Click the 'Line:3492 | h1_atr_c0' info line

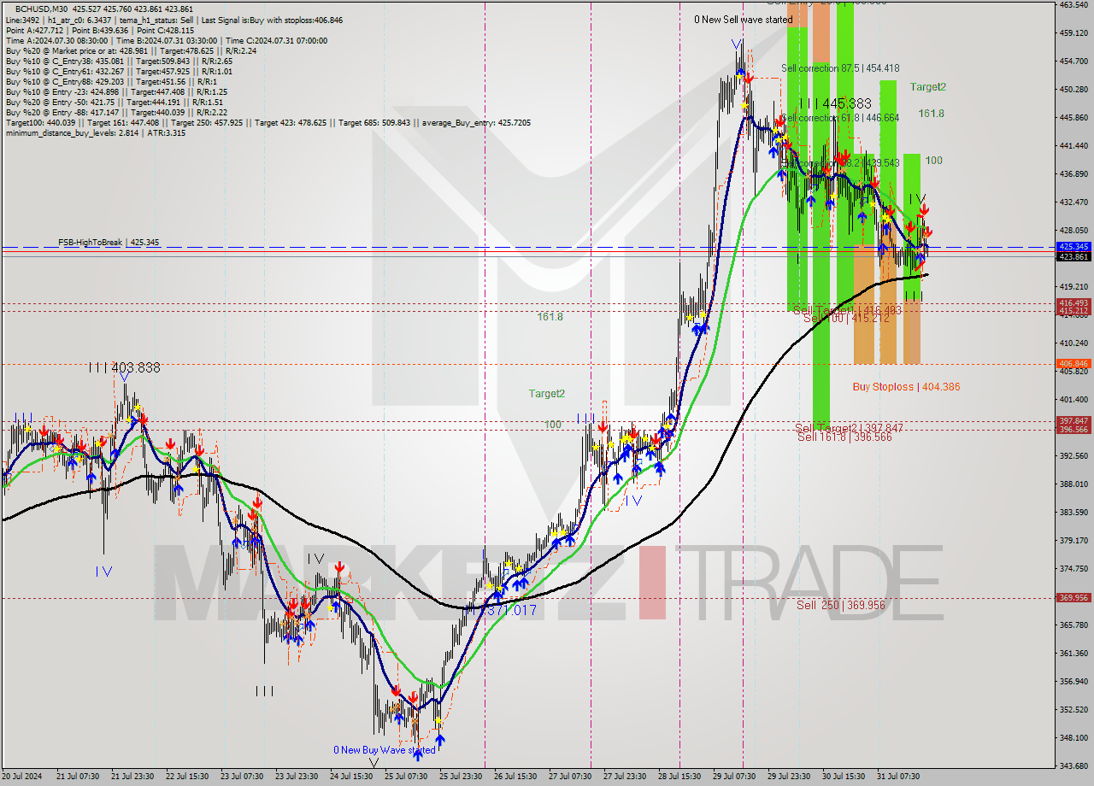click(174, 20)
